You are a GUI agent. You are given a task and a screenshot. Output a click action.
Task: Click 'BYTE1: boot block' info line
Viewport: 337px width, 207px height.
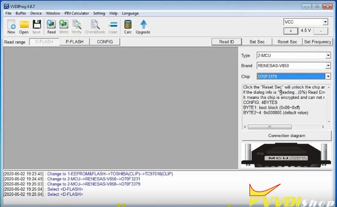pos(271,108)
